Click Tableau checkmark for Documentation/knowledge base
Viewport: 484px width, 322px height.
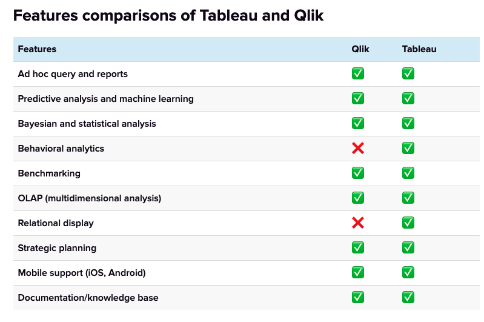point(408,297)
